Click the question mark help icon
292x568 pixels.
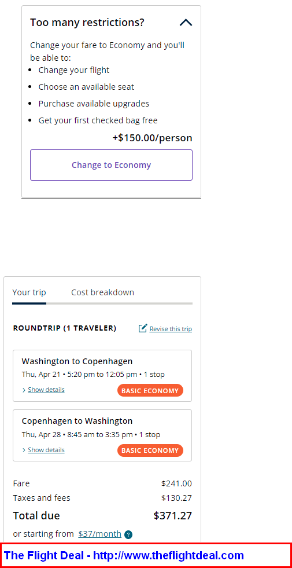pos(128,534)
